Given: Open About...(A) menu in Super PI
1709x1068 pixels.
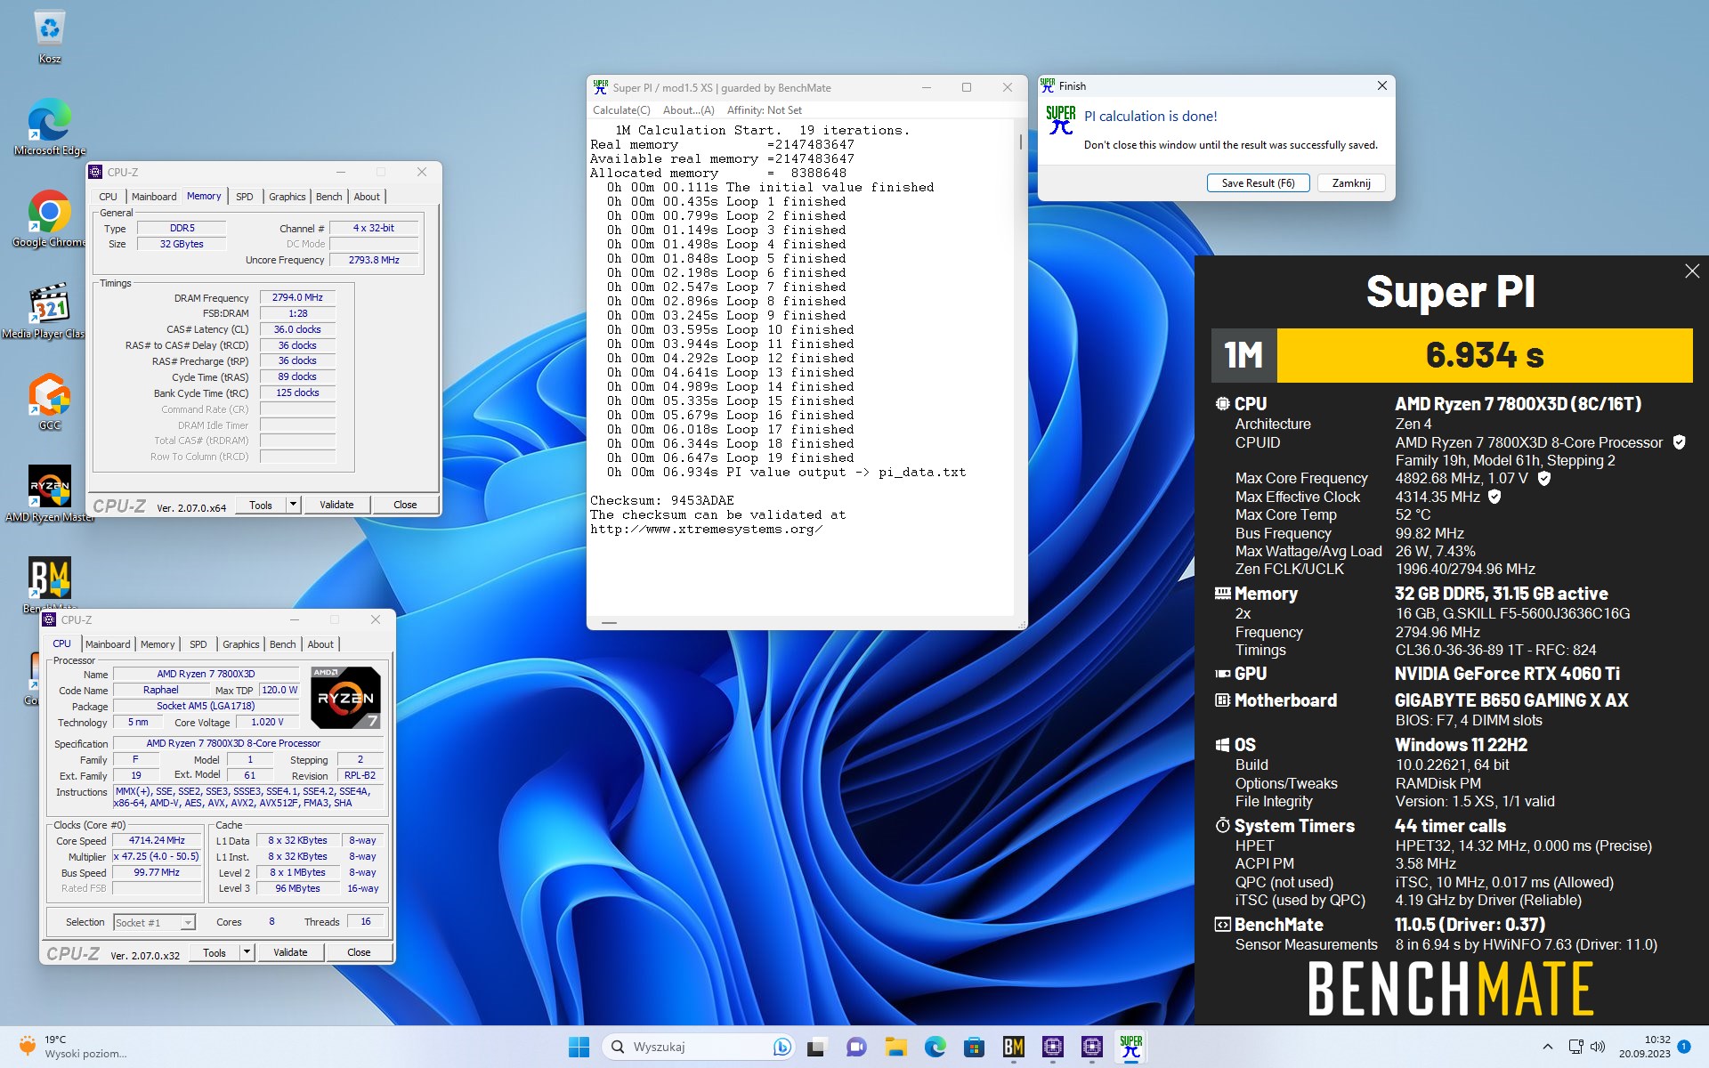Looking at the screenshot, I should point(688,110).
